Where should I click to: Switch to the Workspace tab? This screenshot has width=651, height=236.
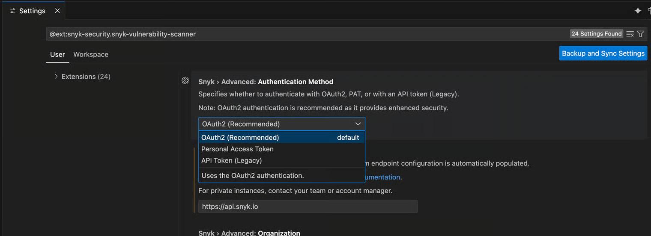[x=91, y=54]
